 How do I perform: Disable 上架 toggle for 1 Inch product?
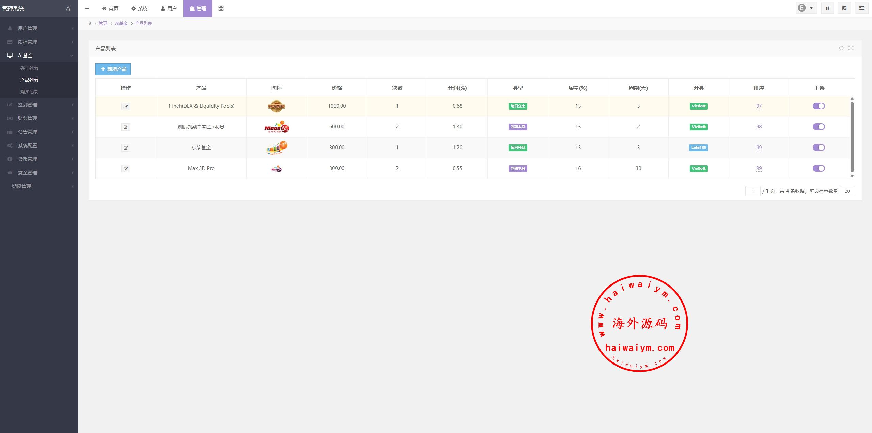pos(819,106)
